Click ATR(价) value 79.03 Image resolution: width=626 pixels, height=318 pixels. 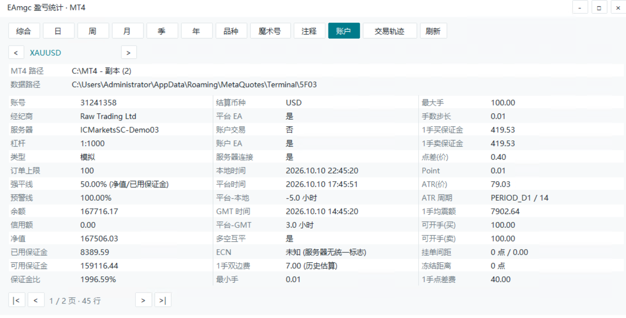coord(501,184)
